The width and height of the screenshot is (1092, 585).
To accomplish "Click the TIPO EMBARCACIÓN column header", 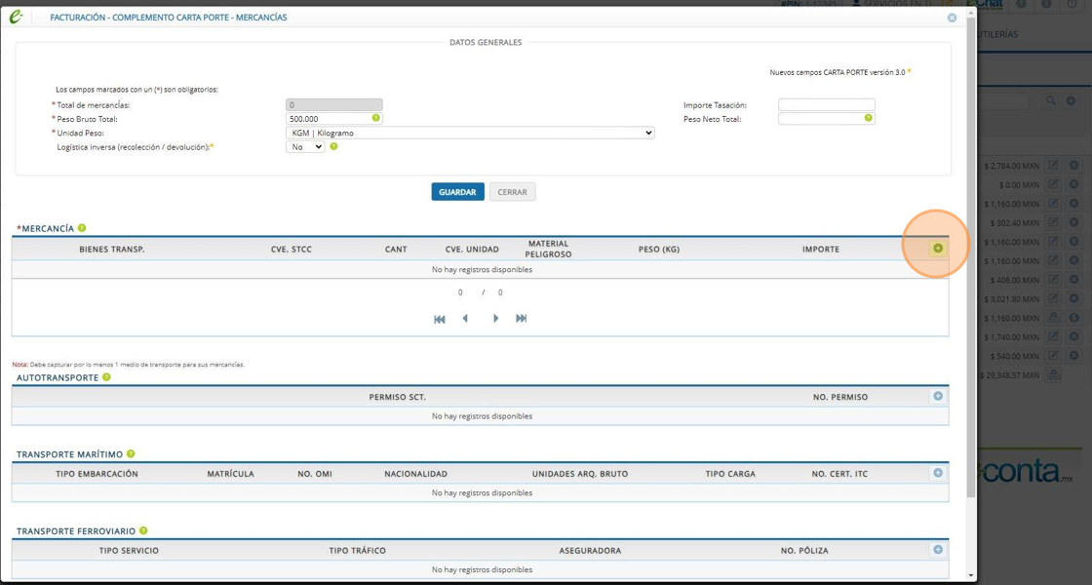I will coord(97,474).
